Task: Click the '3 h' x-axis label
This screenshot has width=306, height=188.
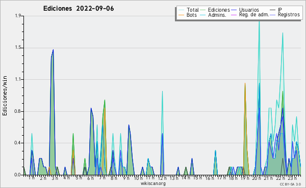Action: (55, 178)
